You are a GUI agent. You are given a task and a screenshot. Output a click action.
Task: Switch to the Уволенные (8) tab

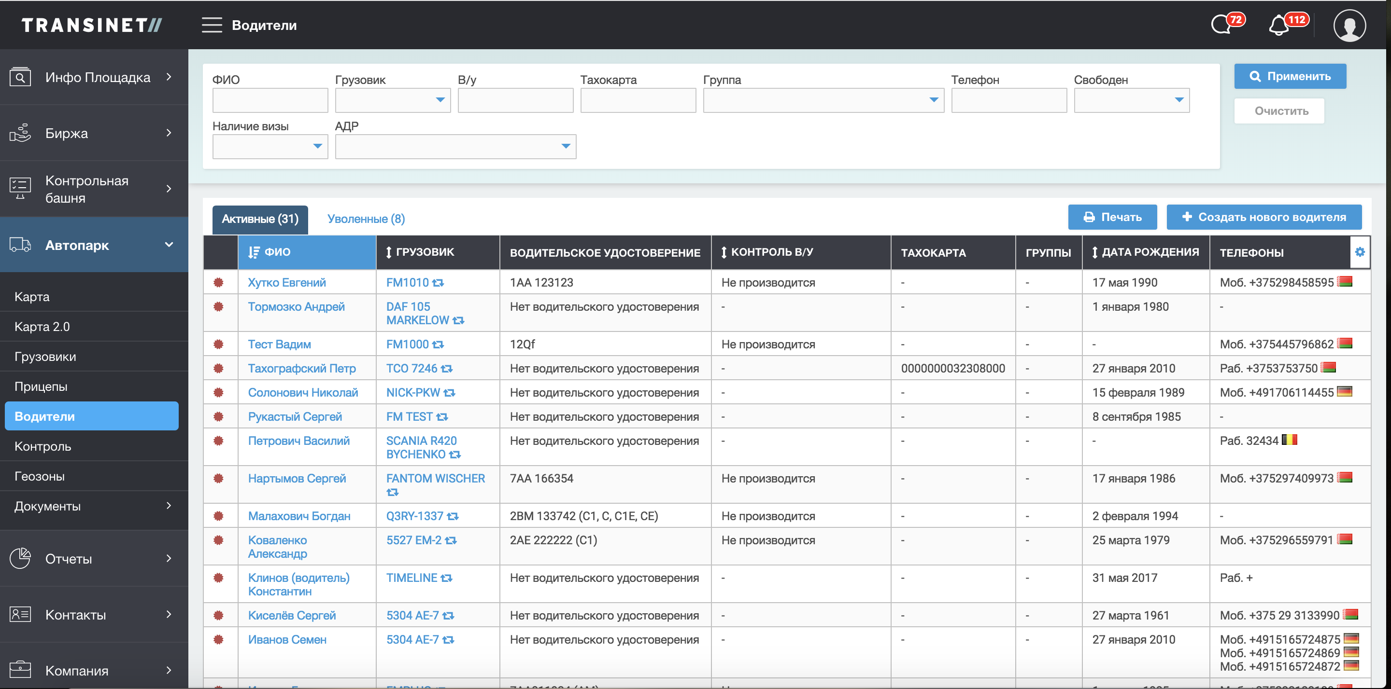[x=366, y=219]
